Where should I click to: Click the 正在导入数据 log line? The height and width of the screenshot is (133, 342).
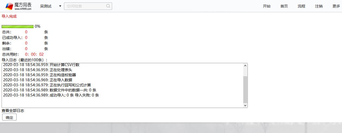[x=37, y=80]
